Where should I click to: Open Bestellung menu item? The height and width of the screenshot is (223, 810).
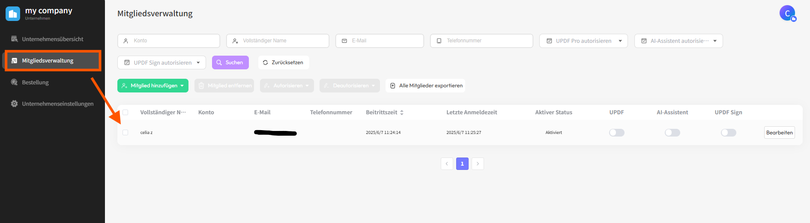pos(52,82)
